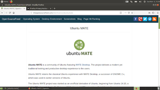Close the Firefox Privacy Notice tab
Screen dimensions: 160x90
point(50,8)
